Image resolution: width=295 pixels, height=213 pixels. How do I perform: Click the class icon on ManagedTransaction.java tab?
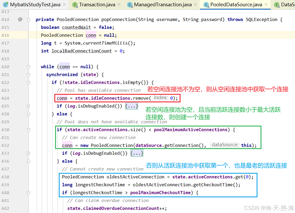click(130, 5)
